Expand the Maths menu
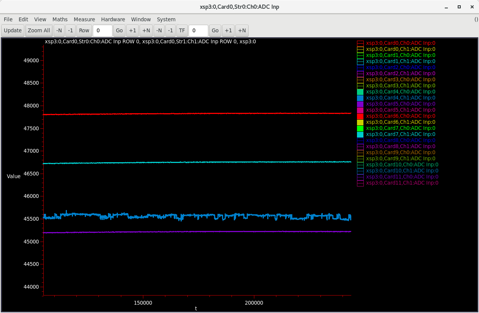Screen dimensions: 479x313 [60, 19]
